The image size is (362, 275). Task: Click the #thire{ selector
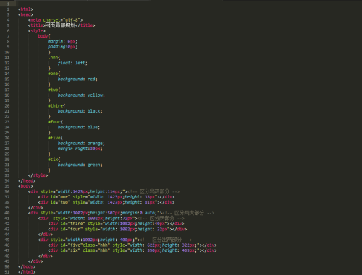click(56, 105)
